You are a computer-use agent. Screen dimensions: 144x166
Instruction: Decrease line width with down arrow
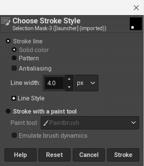(x=69, y=87)
